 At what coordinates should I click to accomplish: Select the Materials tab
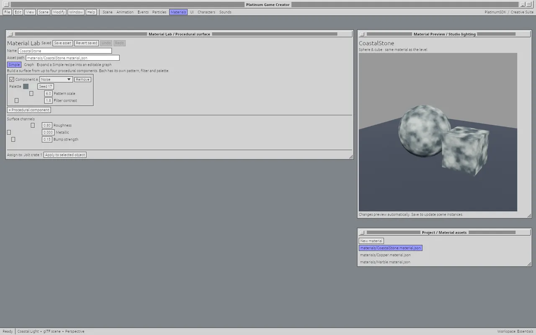tap(178, 12)
